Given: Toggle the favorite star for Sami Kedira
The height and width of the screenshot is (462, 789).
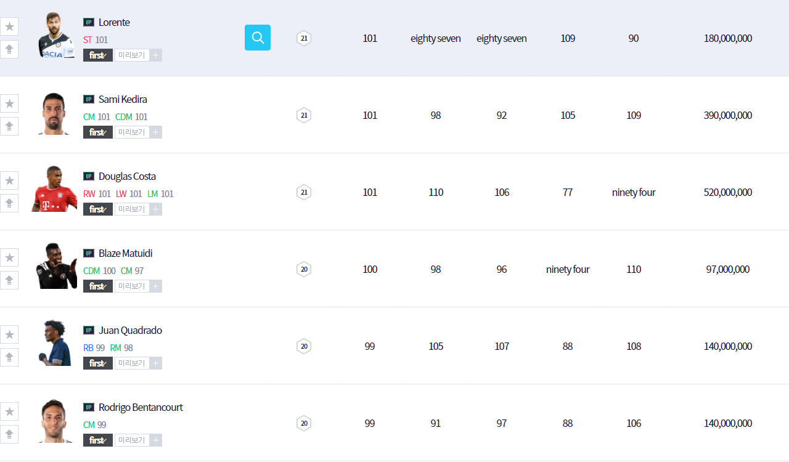Looking at the screenshot, I should pos(9,103).
